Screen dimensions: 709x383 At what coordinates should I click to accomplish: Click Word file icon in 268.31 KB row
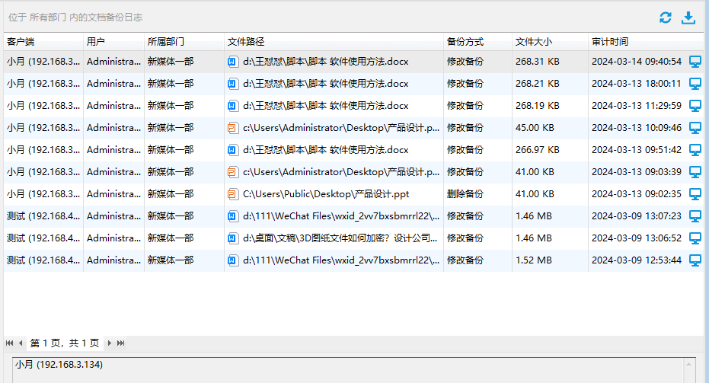click(232, 62)
